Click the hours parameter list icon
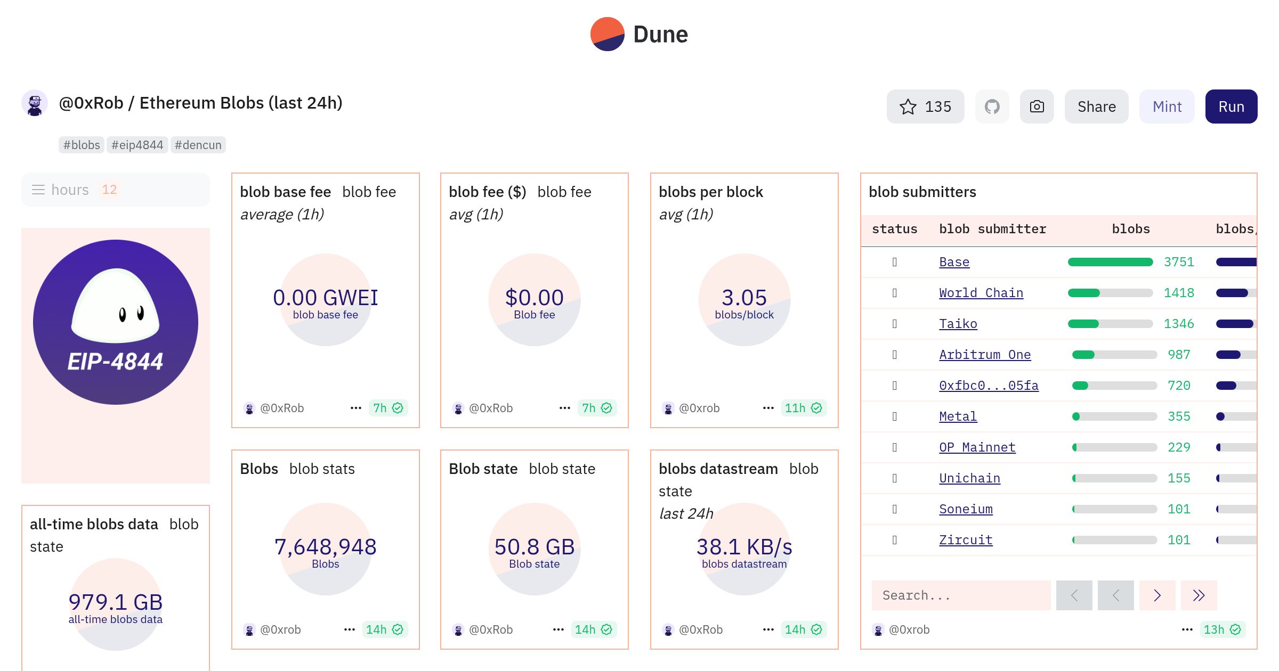 pos(38,190)
